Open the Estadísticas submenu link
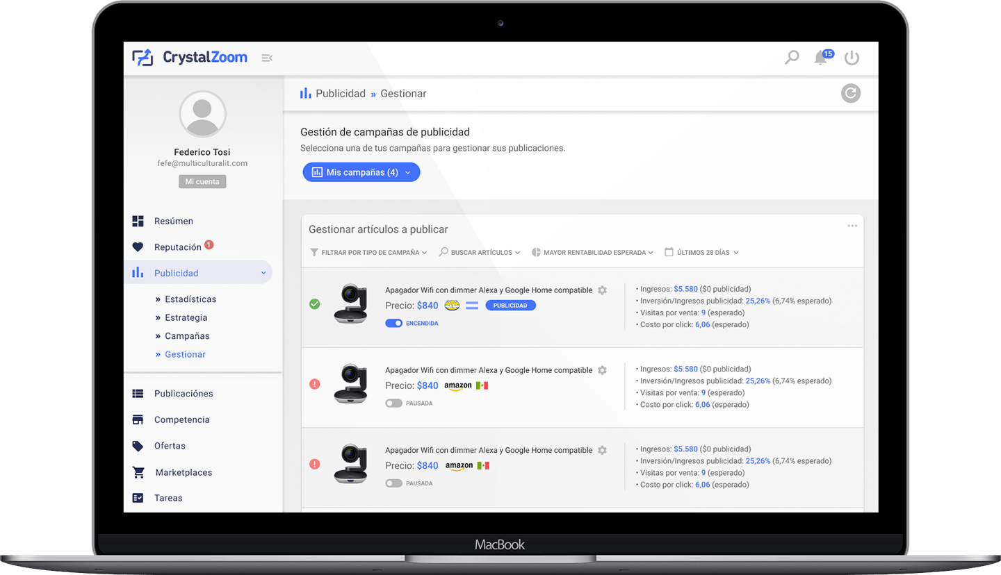The height and width of the screenshot is (575, 1001). [190, 299]
